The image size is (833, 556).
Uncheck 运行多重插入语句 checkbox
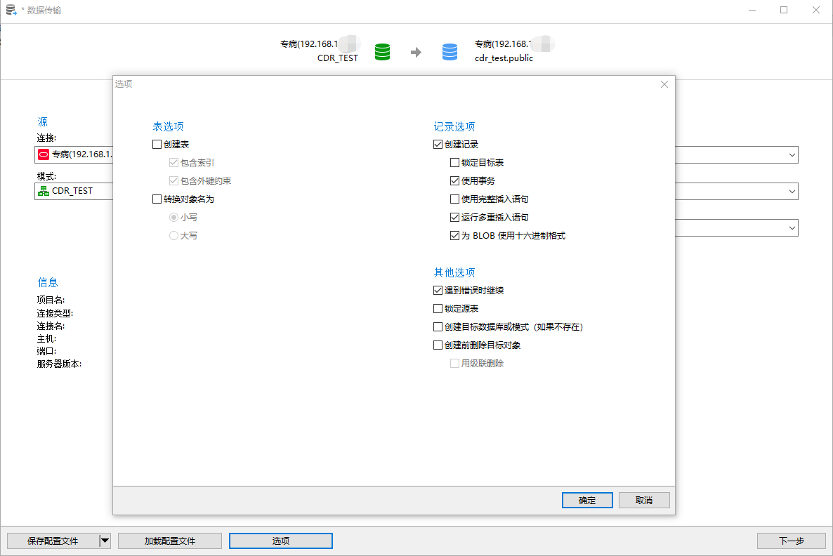pos(454,217)
